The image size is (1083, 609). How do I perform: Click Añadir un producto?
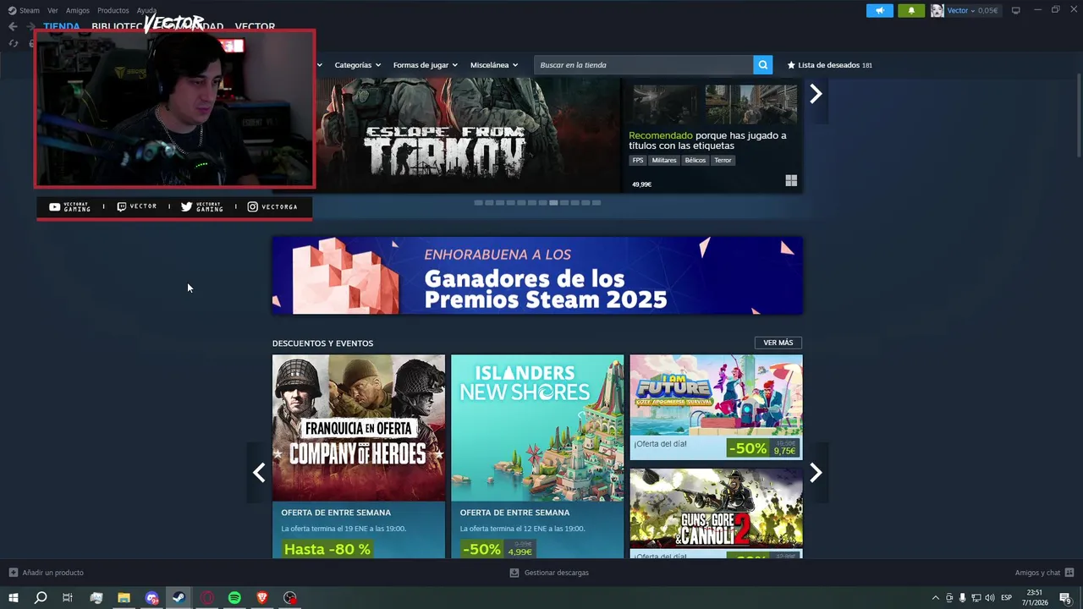tap(46, 573)
